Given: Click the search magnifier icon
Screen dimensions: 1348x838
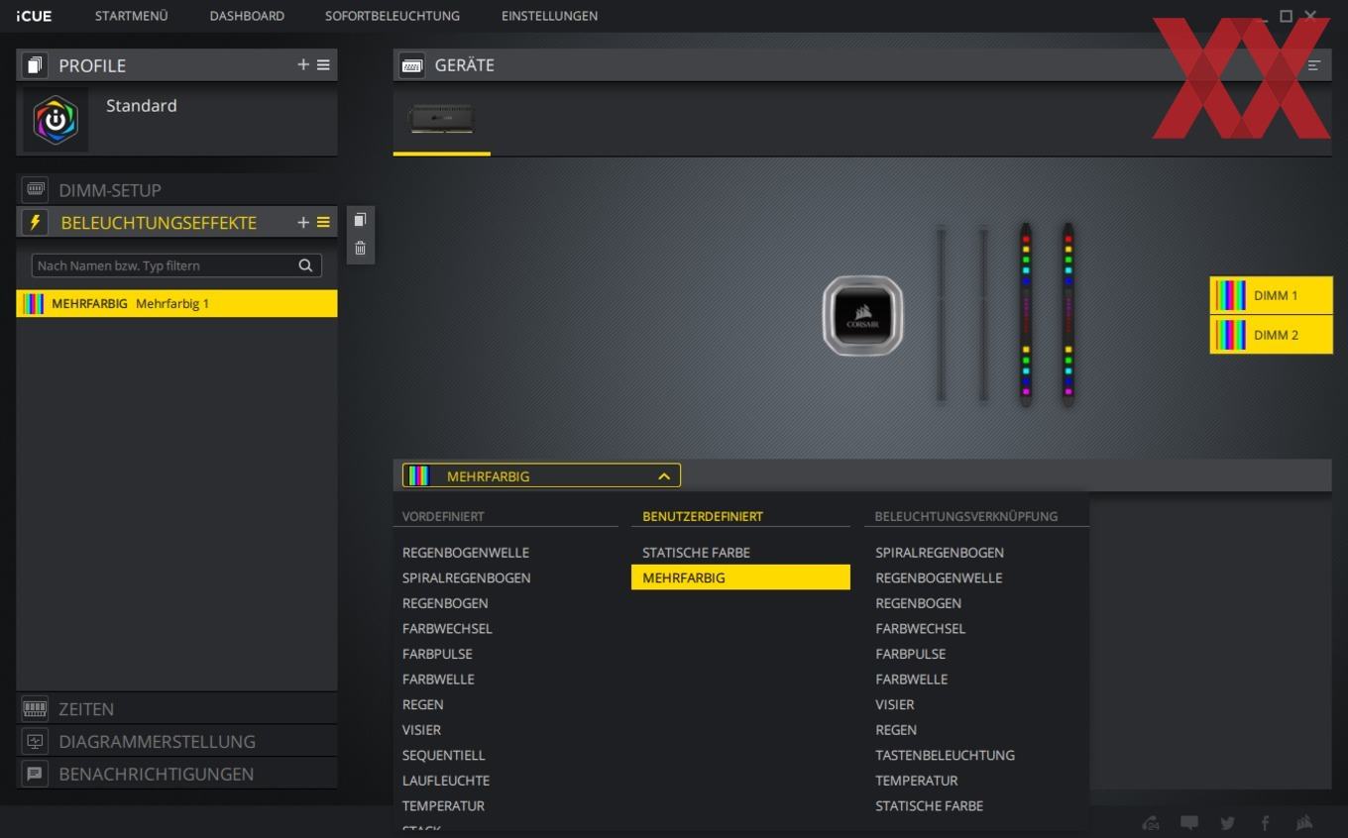Looking at the screenshot, I should coord(305,265).
